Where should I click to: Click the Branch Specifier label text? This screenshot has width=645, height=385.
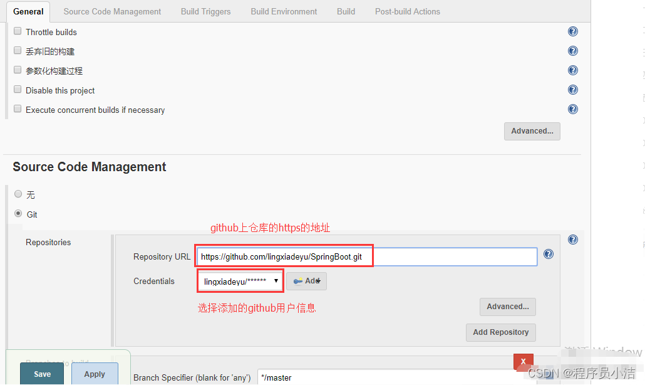pos(192,377)
